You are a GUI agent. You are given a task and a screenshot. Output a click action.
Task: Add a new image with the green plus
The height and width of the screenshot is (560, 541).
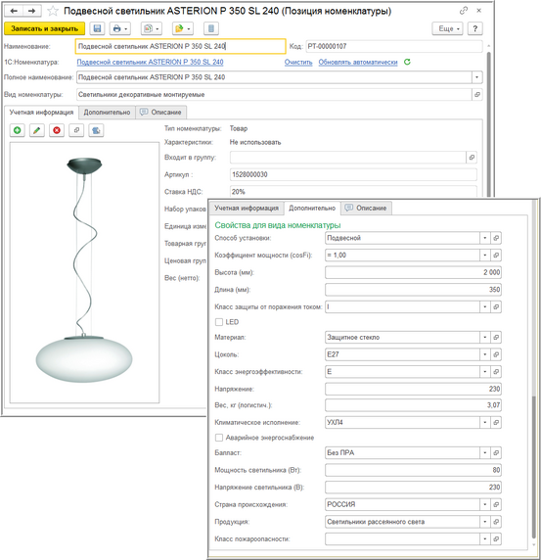click(x=18, y=130)
